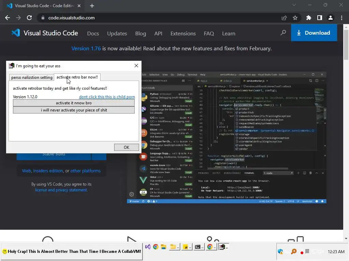
Task: Bookmark this page with the star icon
Action: 295,18
